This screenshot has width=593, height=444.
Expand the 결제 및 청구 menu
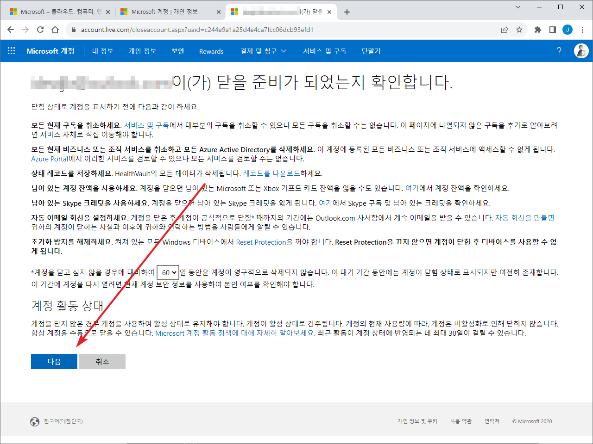263,51
